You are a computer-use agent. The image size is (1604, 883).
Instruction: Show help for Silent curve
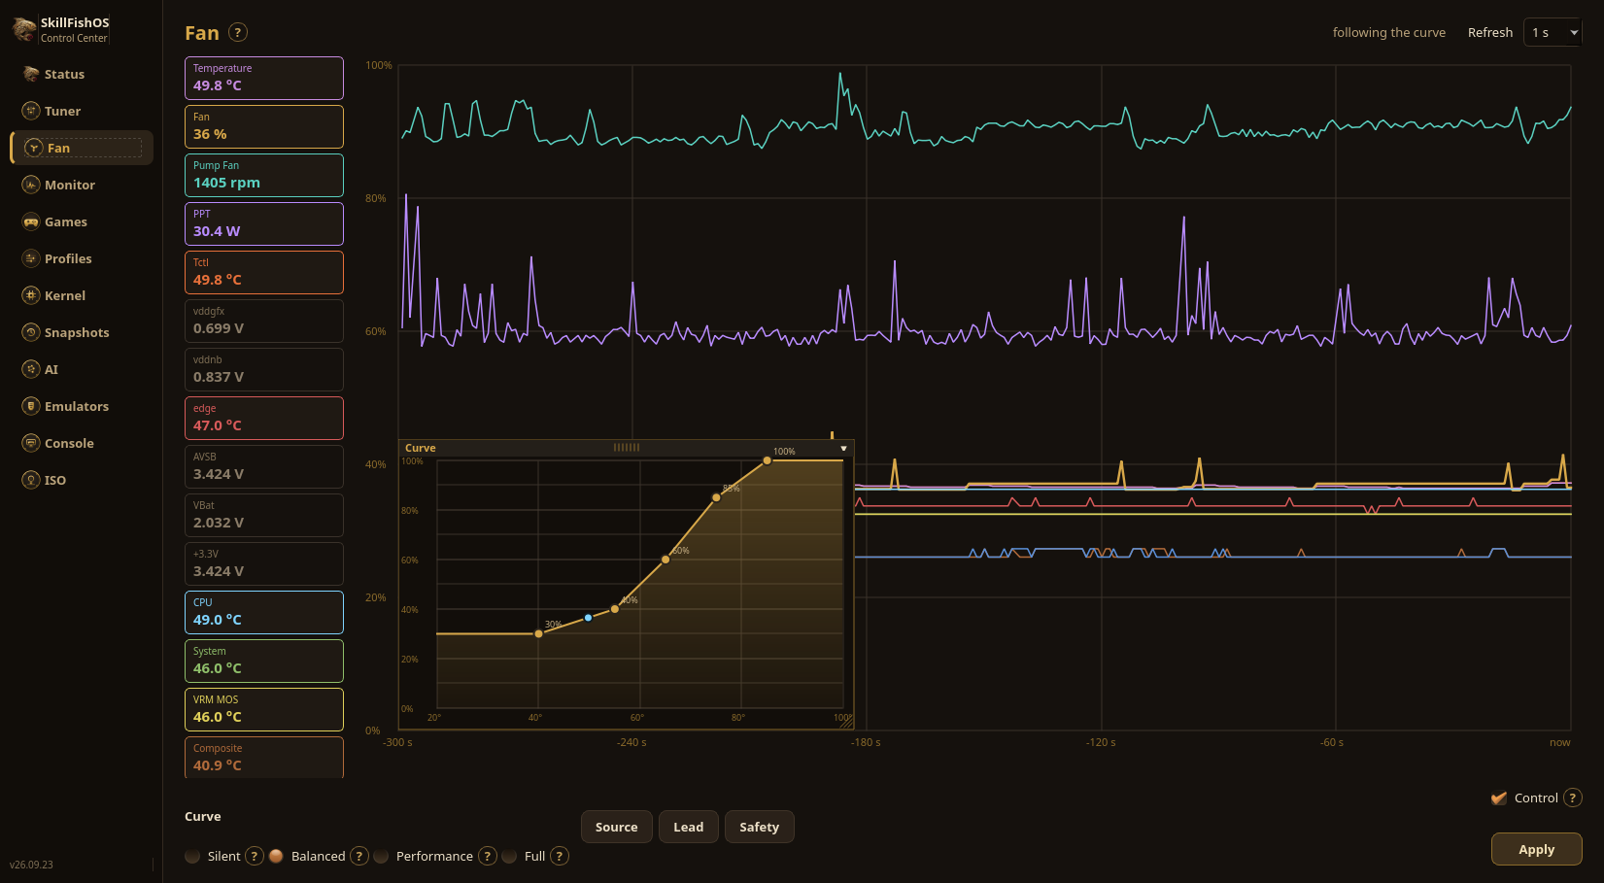(x=255, y=856)
